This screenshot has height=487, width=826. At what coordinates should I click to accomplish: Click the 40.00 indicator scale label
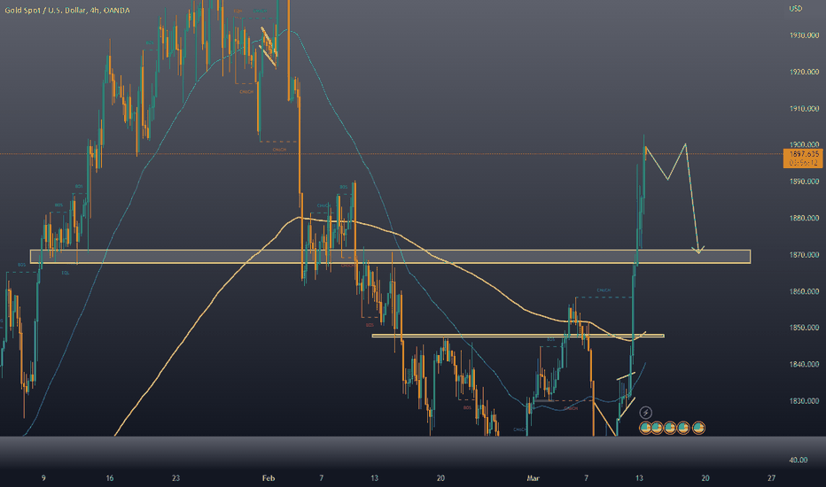tap(798, 460)
